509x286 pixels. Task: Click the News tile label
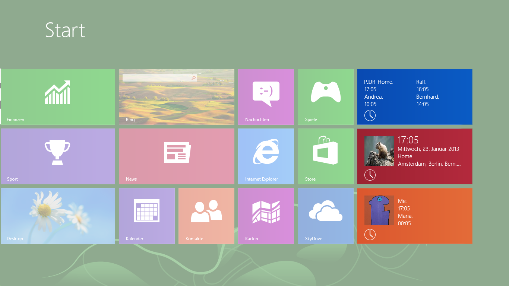131,179
